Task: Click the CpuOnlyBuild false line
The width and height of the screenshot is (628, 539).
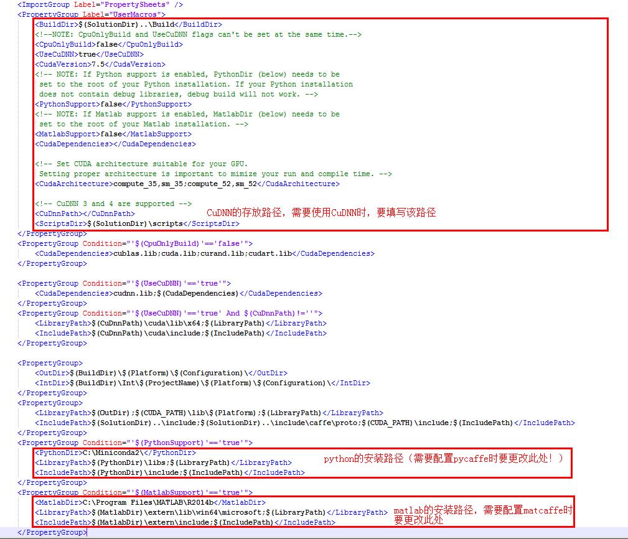Action: click(x=109, y=44)
